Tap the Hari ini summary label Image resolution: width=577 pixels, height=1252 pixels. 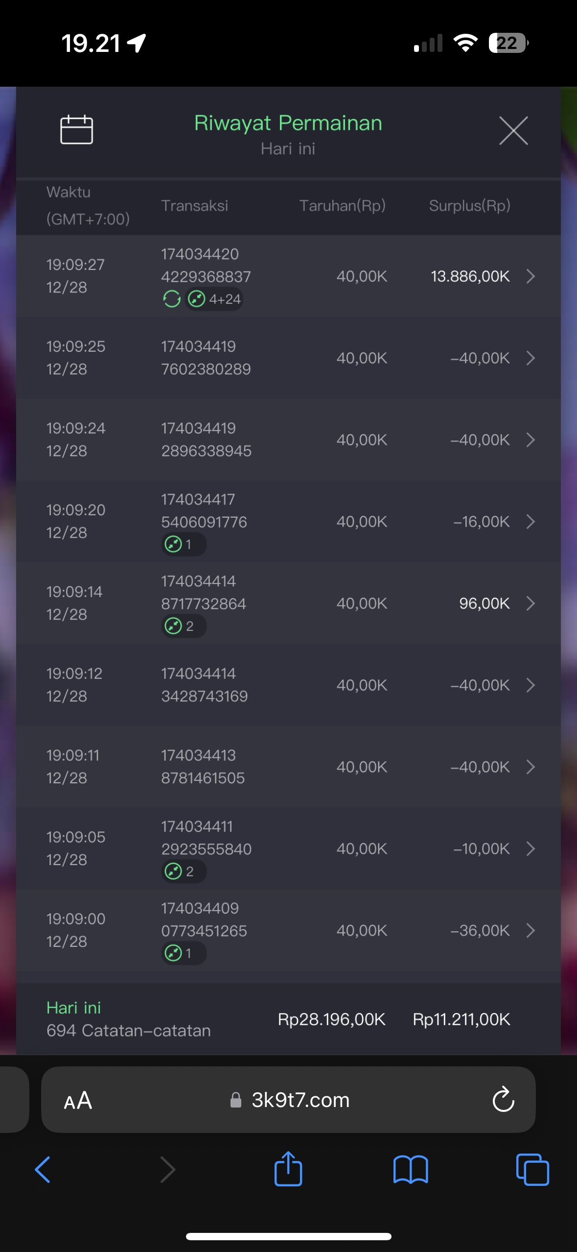74,1008
